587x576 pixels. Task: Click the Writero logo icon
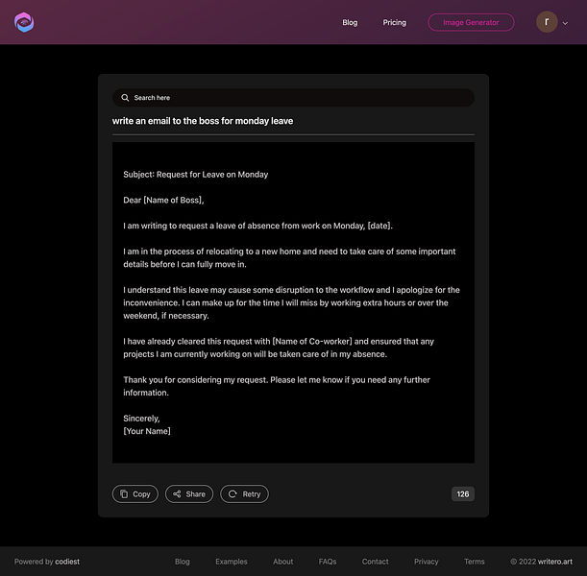tap(24, 22)
